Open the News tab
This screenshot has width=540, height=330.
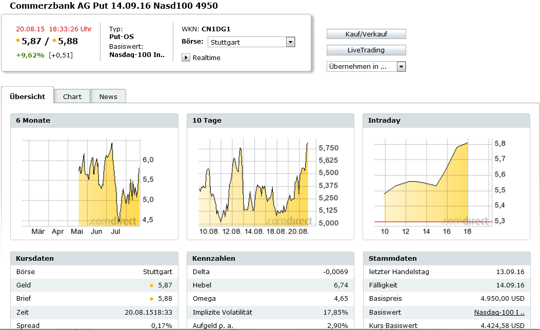coord(108,96)
